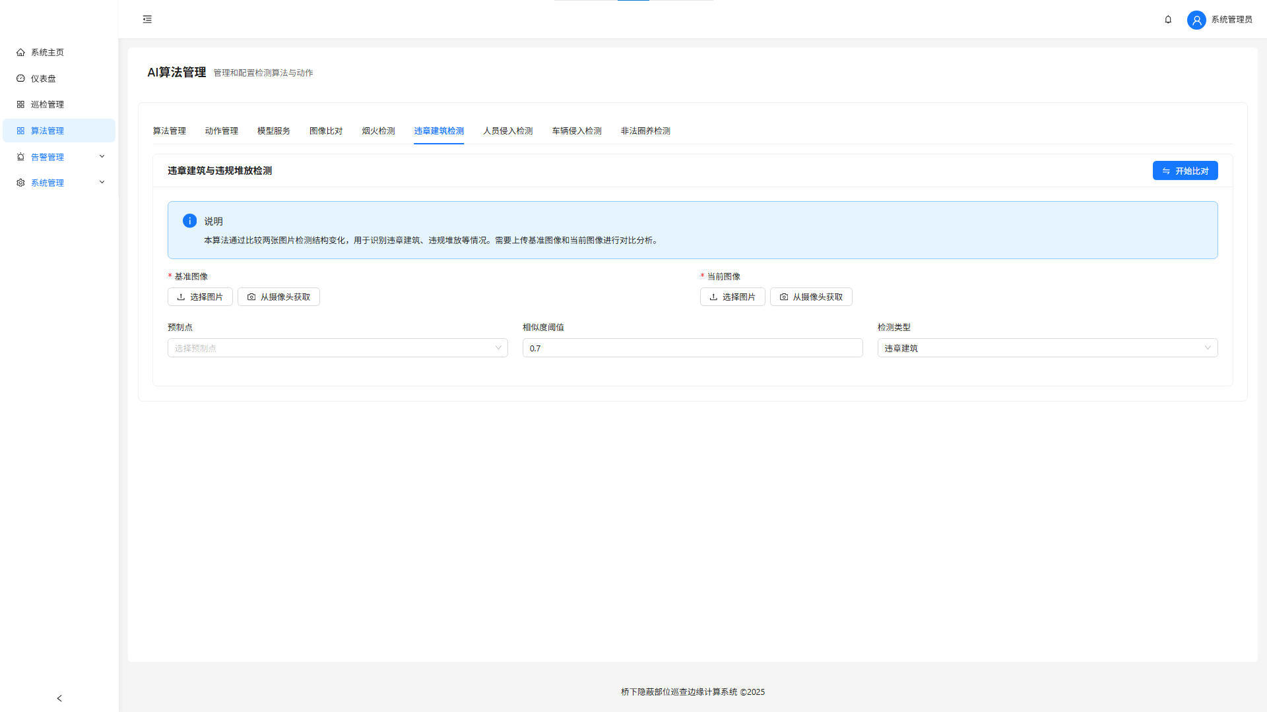Click the 当前图像 label
Image resolution: width=1267 pixels, height=712 pixels.
(723, 276)
